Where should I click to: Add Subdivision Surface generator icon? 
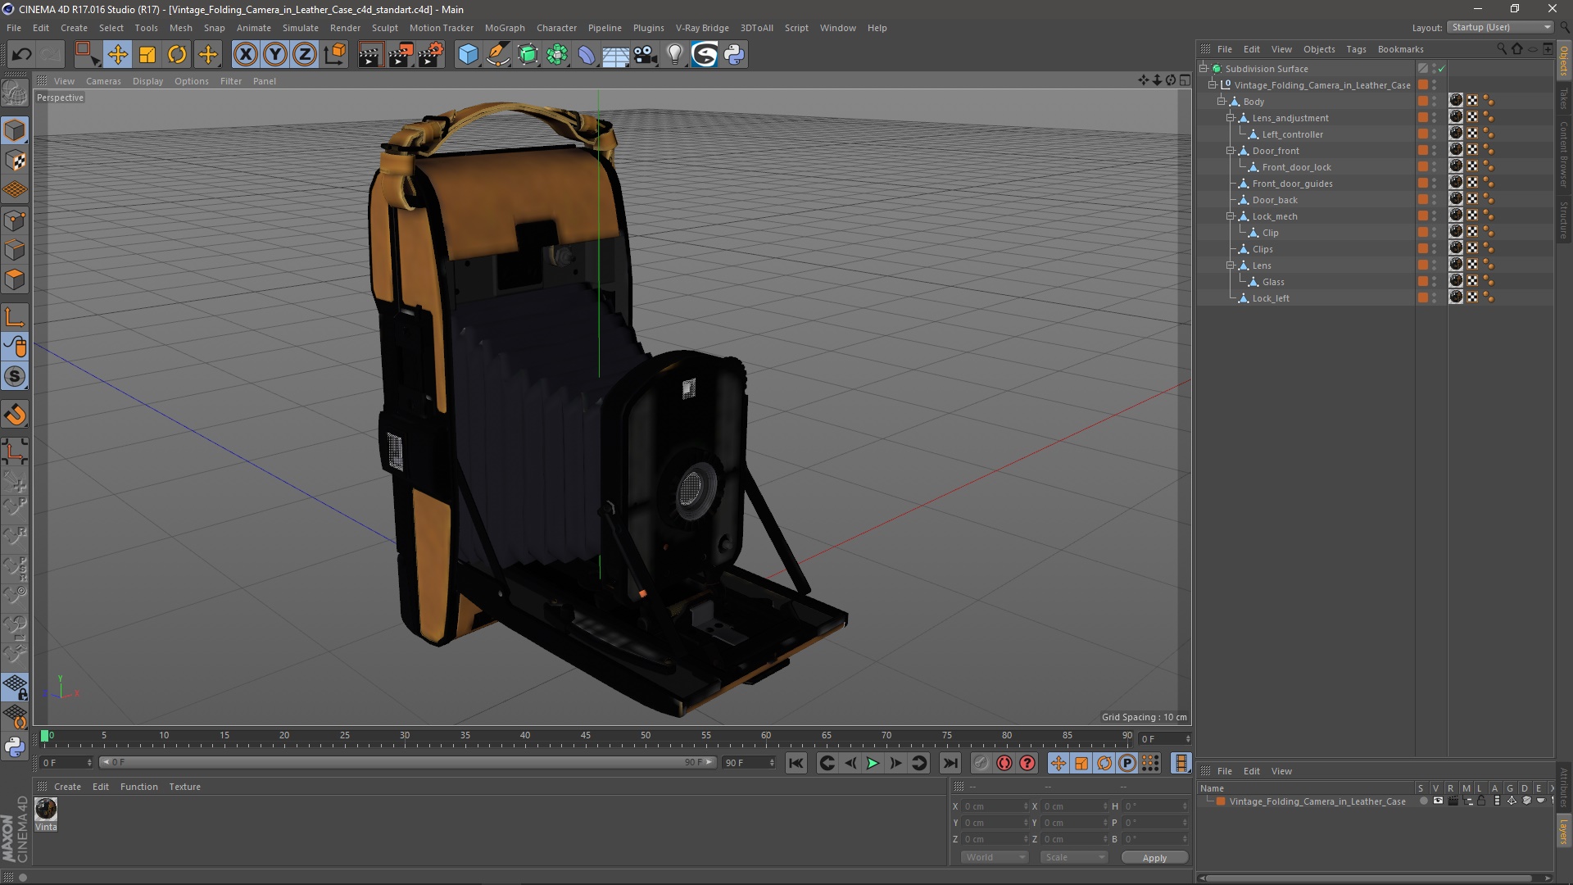coord(528,55)
